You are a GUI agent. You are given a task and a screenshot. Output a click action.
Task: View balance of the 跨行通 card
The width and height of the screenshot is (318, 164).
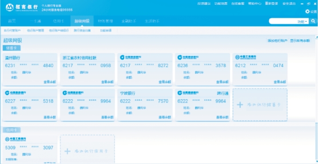pos(222,117)
